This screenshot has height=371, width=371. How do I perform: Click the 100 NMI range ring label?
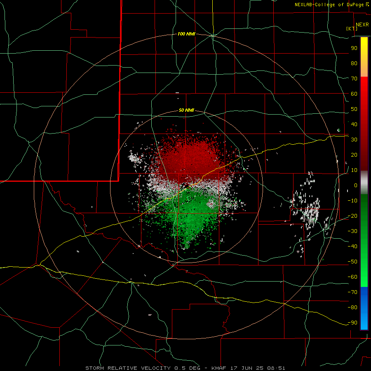[x=186, y=34]
